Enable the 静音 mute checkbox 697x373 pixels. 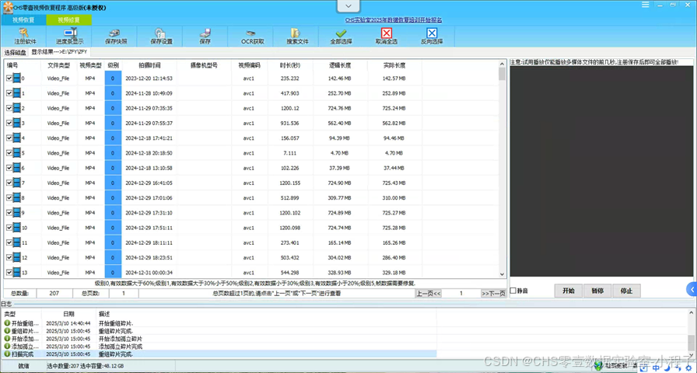(513, 291)
